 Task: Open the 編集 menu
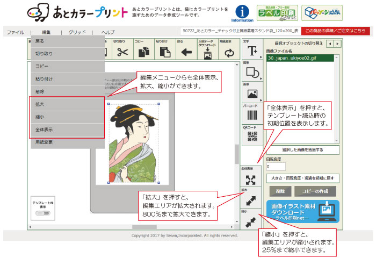click(x=46, y=32)
